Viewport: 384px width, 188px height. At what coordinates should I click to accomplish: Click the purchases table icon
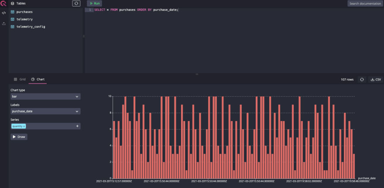coord(13,12)
